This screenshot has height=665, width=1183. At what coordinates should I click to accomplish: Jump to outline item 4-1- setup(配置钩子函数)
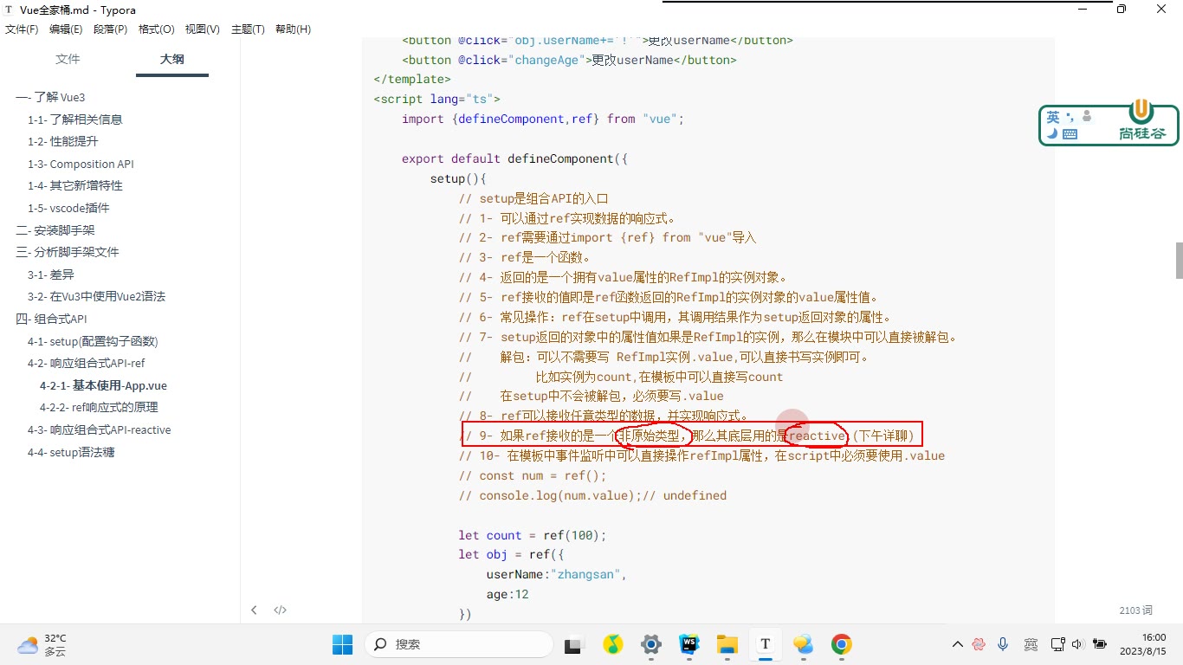click(x=93, y=341)
